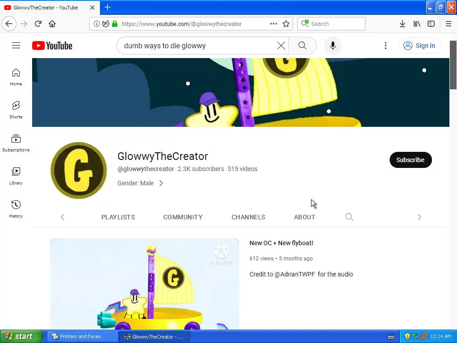The height and width of the screenshot is (343, 457).
Task: Click the channel banner image
Action: tap(241, 92)
